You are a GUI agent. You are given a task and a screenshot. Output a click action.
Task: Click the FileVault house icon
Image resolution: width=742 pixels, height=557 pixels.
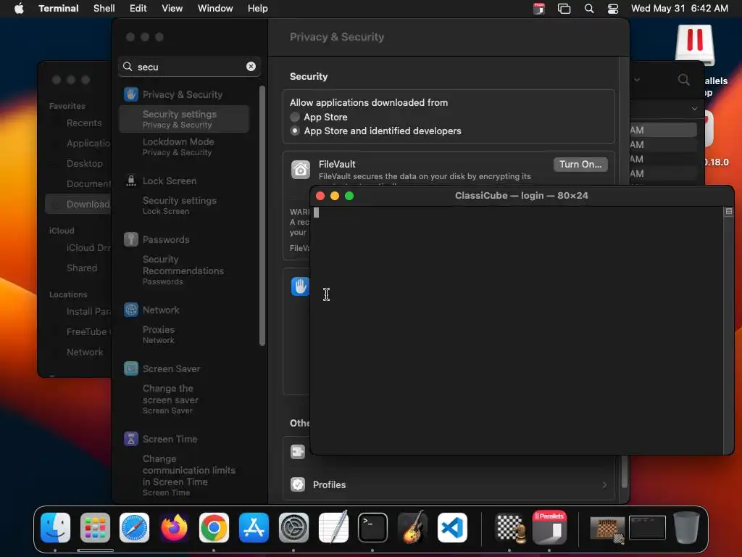click(x=301, y=169)
